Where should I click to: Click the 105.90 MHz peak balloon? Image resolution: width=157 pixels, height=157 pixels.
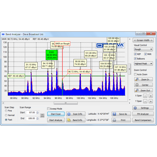click(114, 40)
